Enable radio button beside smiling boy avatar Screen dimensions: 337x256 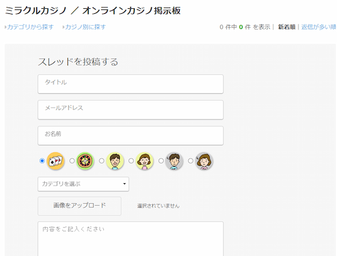[x=101, y=161]
